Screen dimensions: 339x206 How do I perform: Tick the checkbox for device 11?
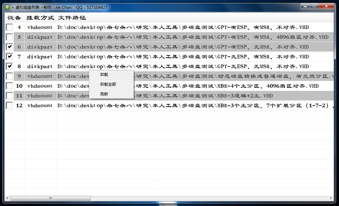pos(9,96)
